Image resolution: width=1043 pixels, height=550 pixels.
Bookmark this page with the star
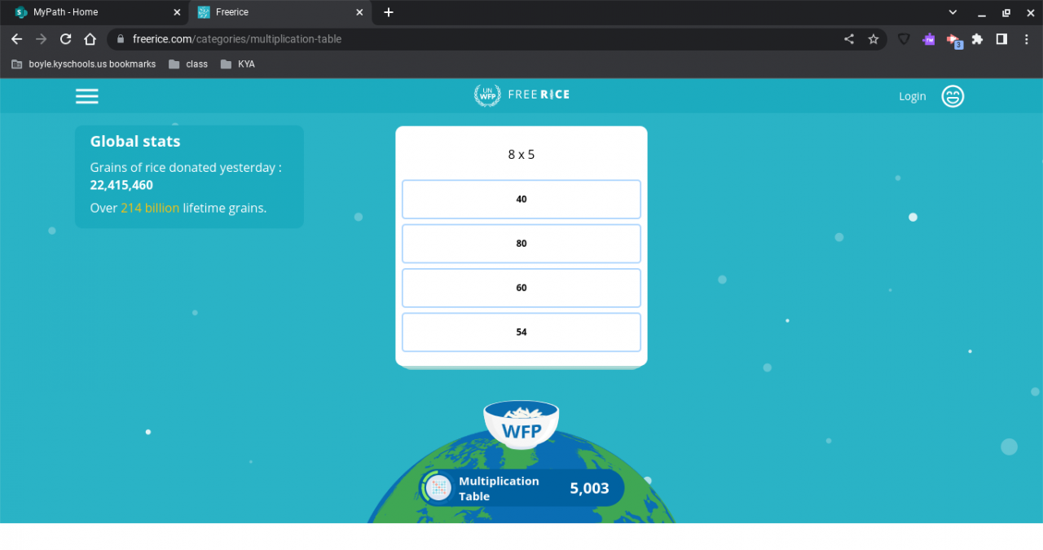point(874,39)
